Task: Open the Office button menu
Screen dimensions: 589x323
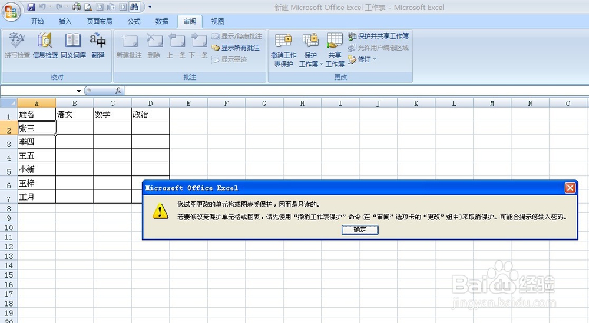Action: point(11,12)
